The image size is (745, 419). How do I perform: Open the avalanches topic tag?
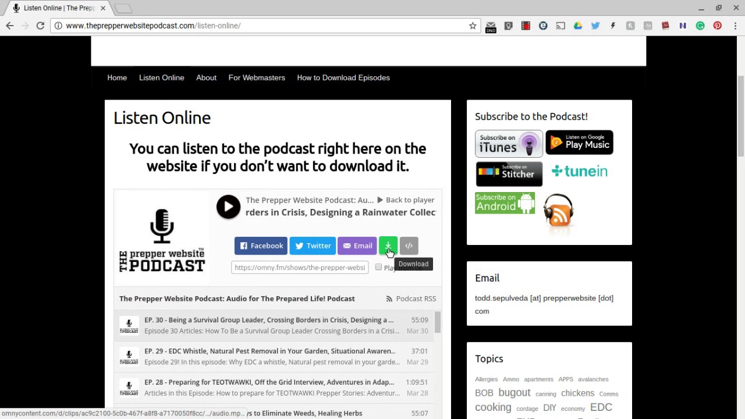pyautogui.click(x=593, y=379)
